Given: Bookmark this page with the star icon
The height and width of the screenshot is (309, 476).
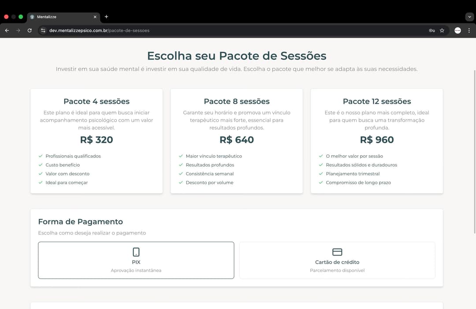Looking at the screenshot, I should pos(442,30).
